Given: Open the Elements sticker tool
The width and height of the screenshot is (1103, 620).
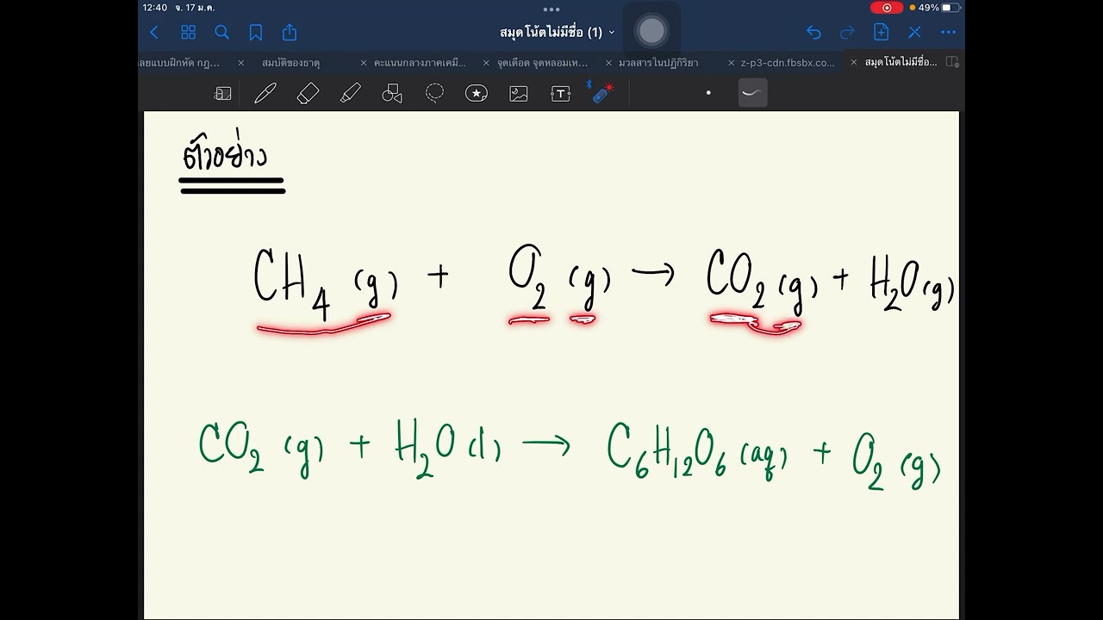Looking at the screenshot, I should 477,94.
